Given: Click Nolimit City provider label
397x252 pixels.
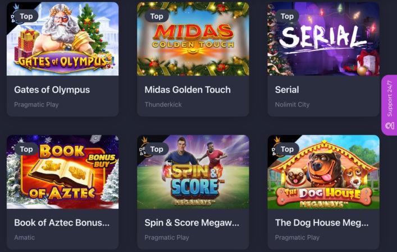Looking at the screenshot, I should (292, 105).
